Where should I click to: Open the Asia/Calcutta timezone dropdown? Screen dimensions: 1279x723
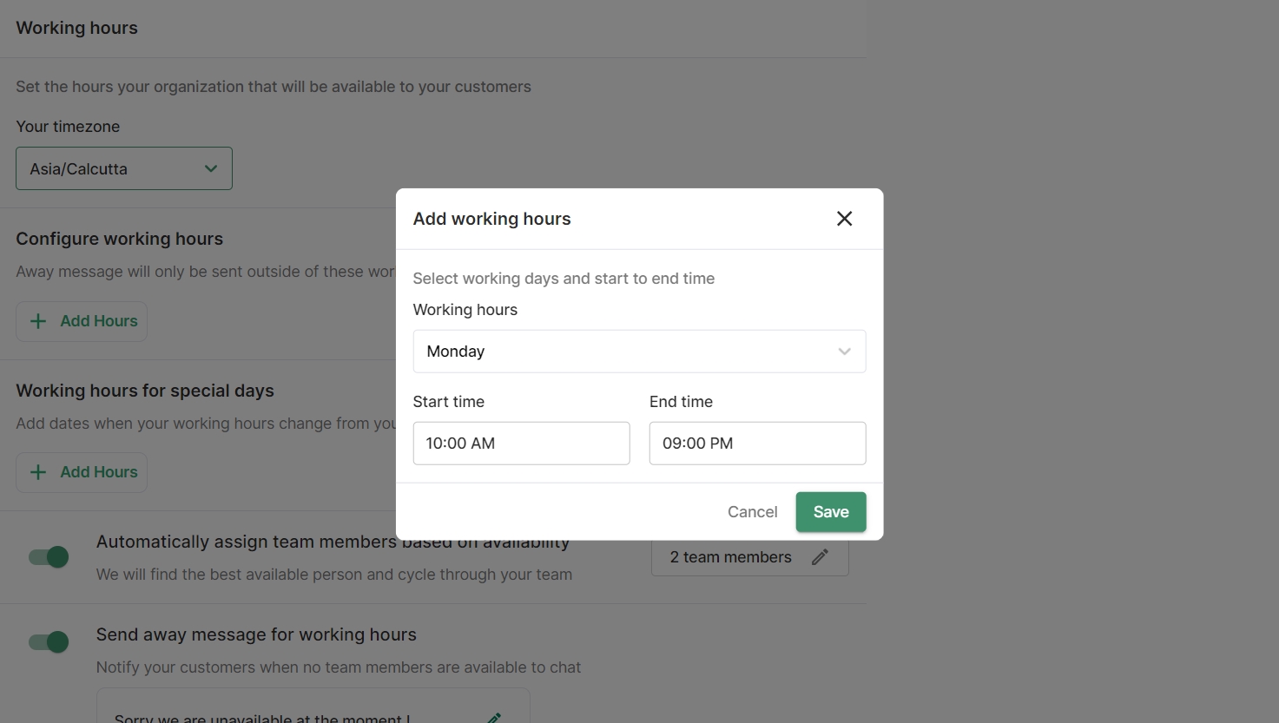(113, 168)
